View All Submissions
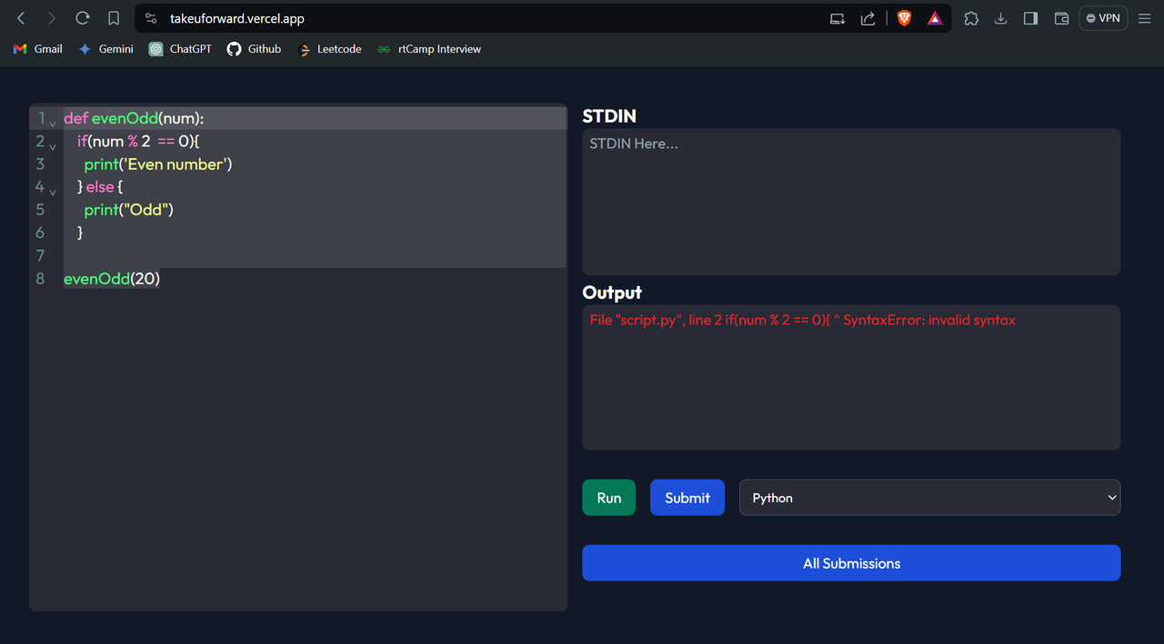Viewport: 1164px width, 644px height. [851, 563]
